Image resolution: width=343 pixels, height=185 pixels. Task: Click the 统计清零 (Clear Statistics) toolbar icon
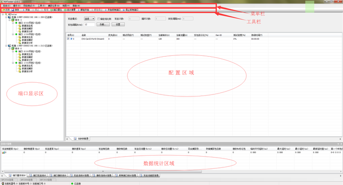65,10
